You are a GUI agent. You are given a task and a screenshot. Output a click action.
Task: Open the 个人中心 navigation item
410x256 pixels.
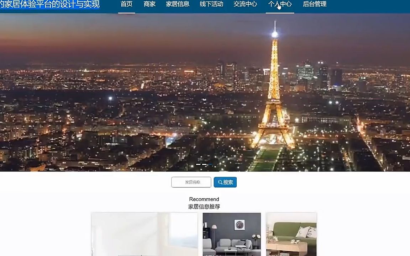click(280, 4)
